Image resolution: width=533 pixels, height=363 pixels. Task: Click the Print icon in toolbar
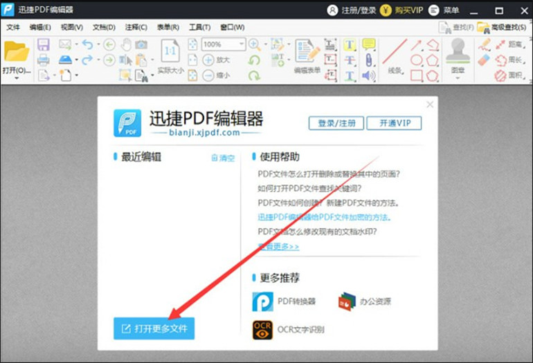click(44, 60)
